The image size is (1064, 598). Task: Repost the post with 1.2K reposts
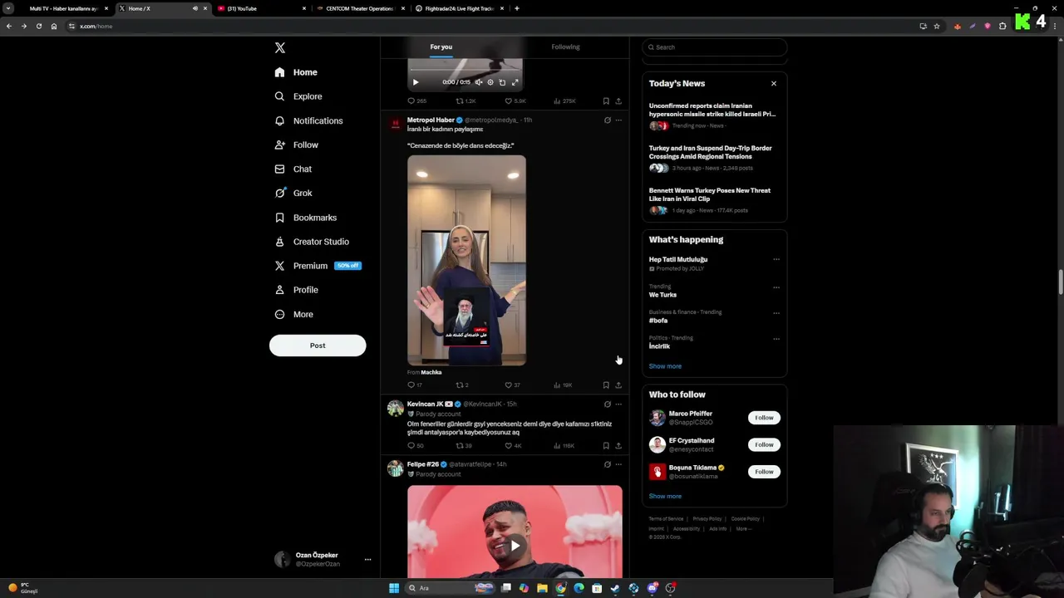(x=465, y=101)
